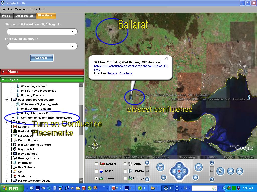The height and width of the screenshot is (192, 257).
Task: Pan the map right arrow
Action: pyautogui.click(x=184, y=171)
